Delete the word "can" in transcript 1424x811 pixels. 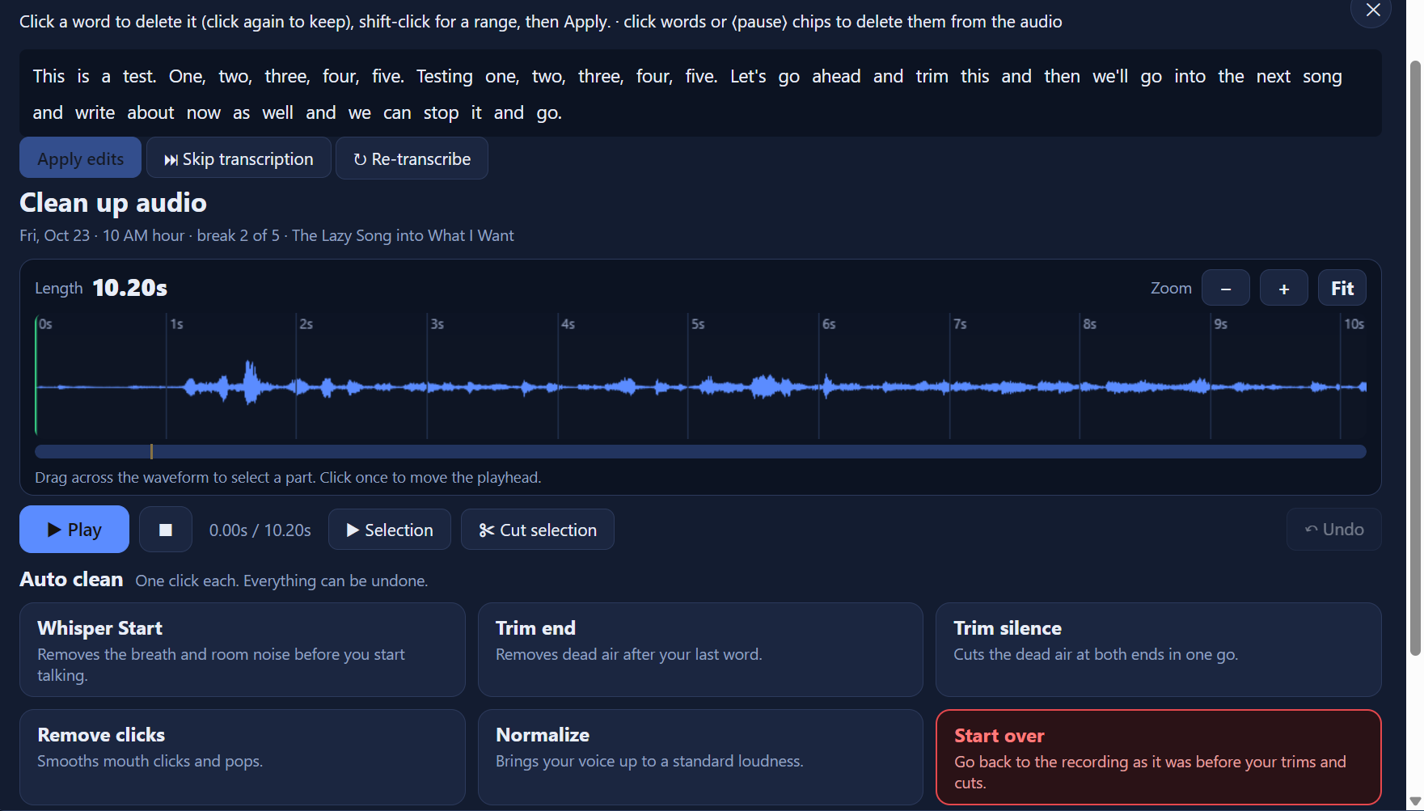(397, 112)
